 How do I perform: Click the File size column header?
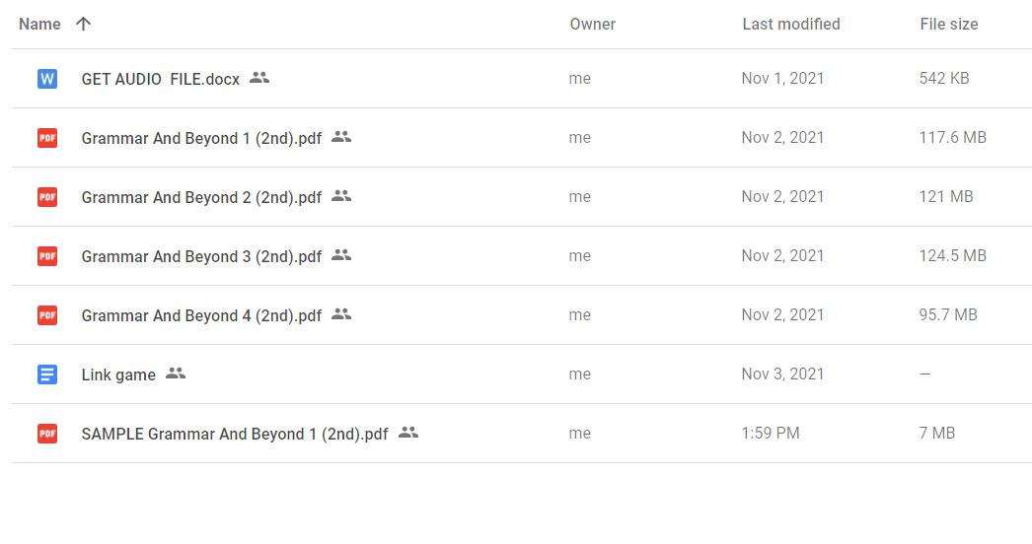[x=948, y=24]
